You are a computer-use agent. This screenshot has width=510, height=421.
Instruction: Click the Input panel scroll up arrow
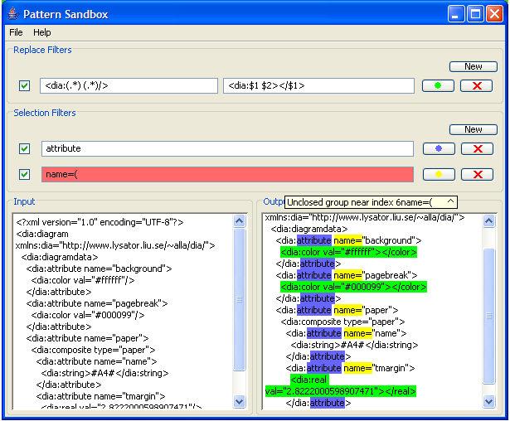240,221
